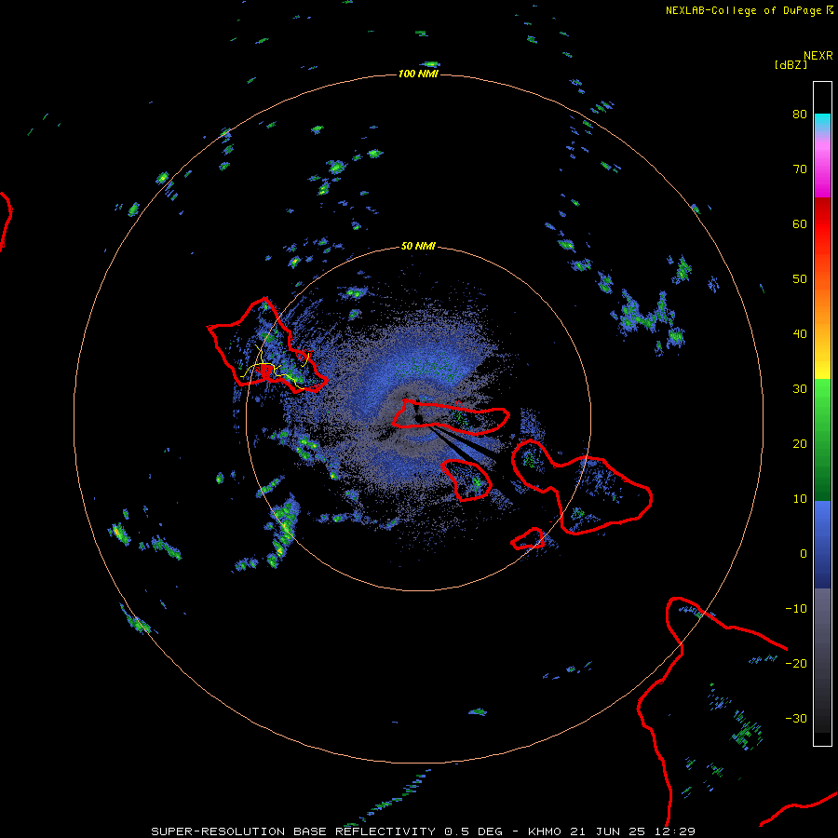
Task: Click the -10 value on dBZ scale
Action: 796,608
